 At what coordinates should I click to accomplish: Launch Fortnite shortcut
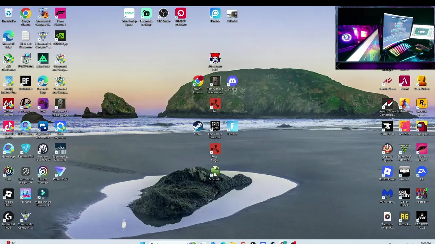click(x=232, y=128)
